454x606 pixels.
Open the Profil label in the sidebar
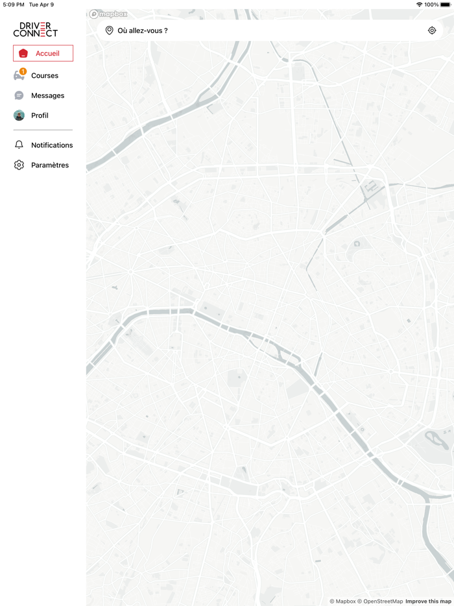tap(40, 115)
